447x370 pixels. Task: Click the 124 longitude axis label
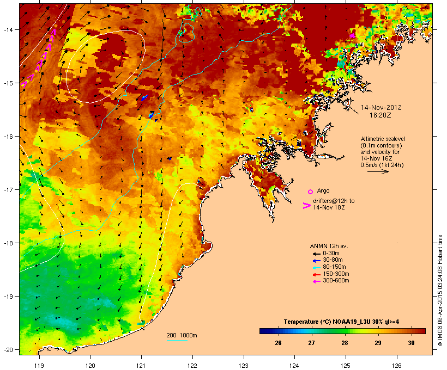tap(294, 366)
